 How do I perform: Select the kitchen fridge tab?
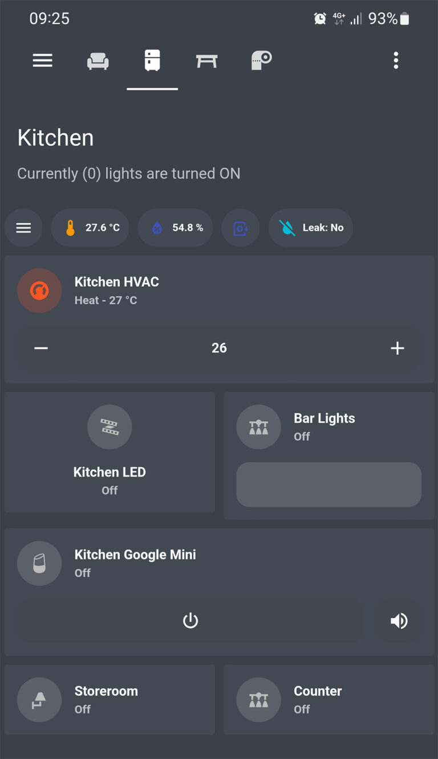[x=152, y=60]
